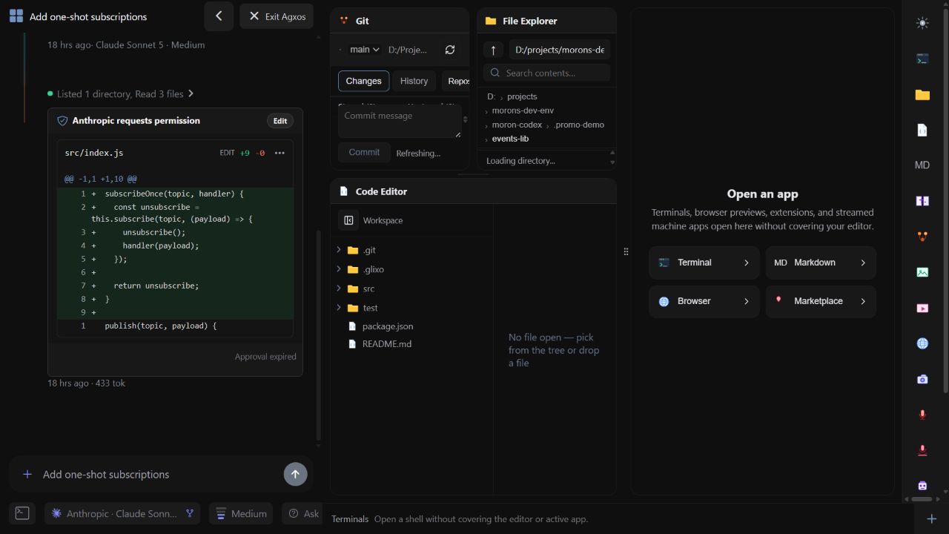This screenshot has width=949, height=534.
Task: Open the Marketplace app card
Action: coord(821,301)
